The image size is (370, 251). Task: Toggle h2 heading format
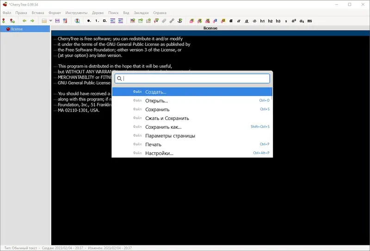coord(270,21)
